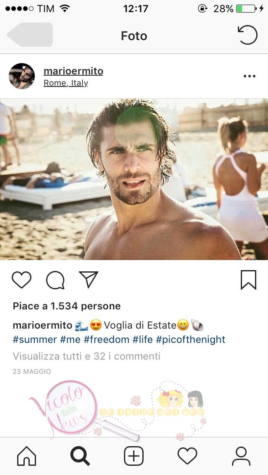Go to Home tab in bottom bar

pyautogui.click(x=27, y=456)
